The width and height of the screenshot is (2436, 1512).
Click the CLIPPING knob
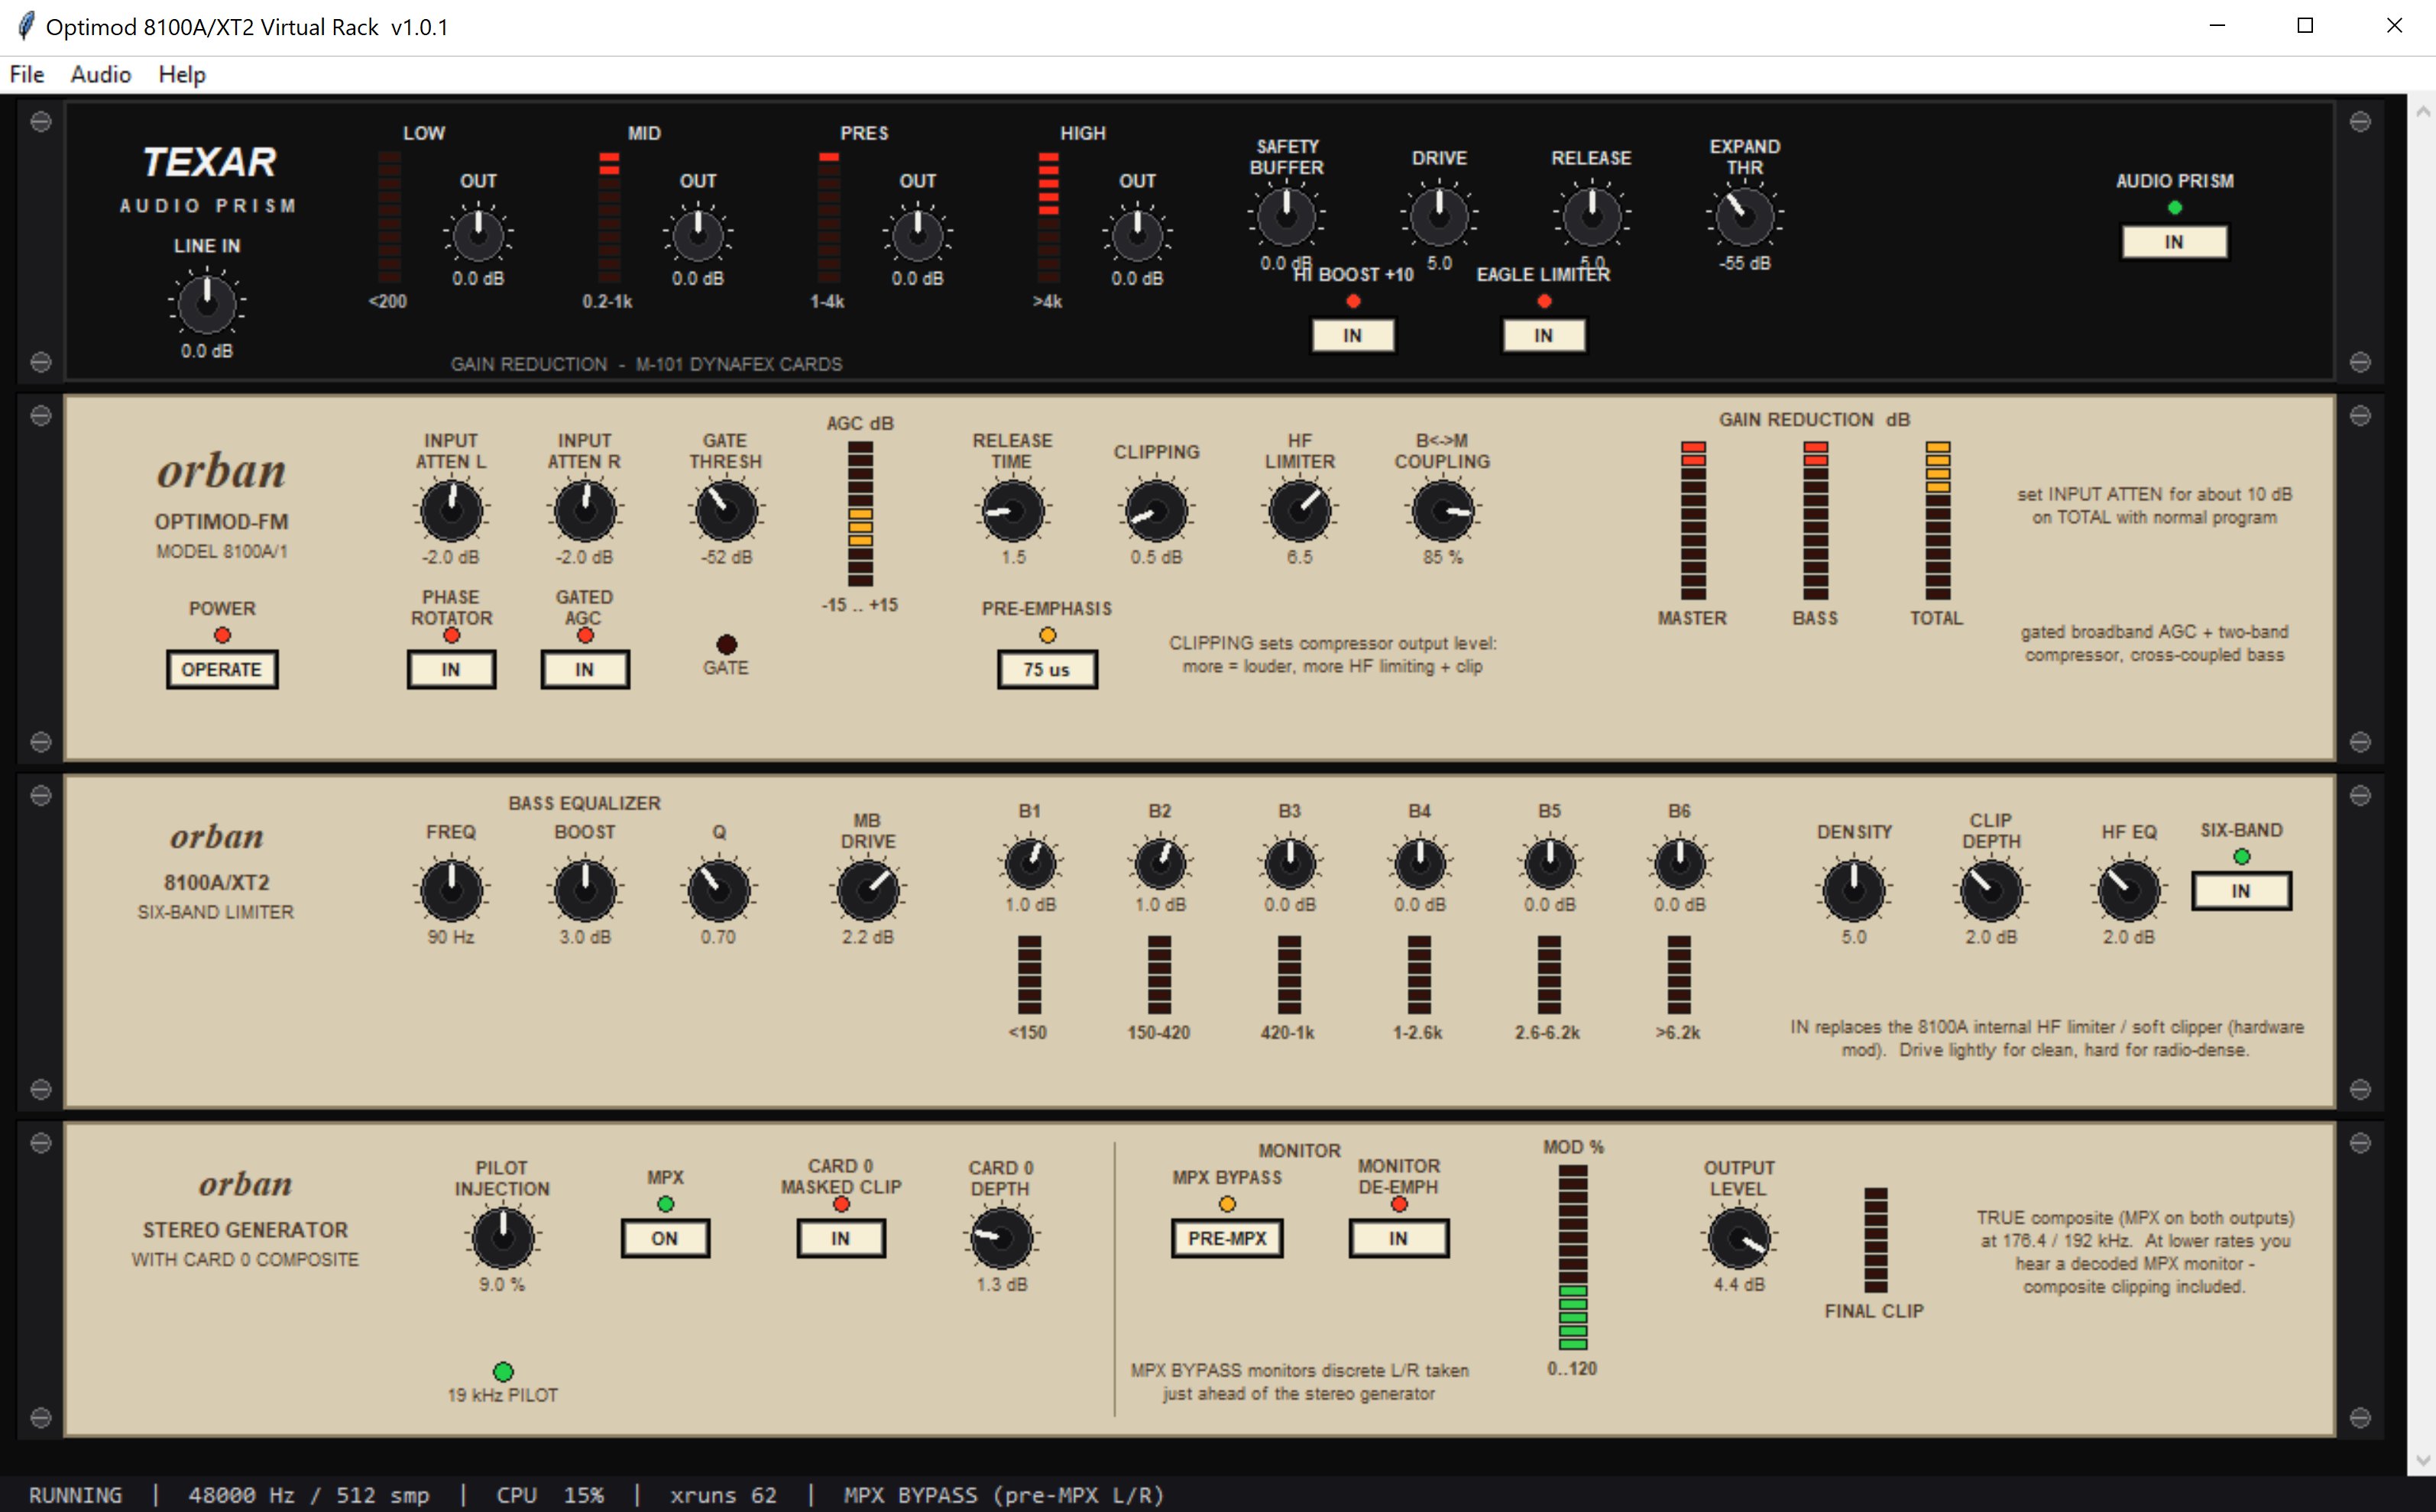pos(1156,511)
